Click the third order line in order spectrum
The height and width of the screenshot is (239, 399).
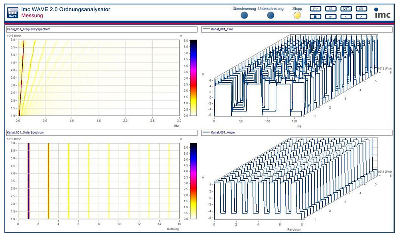48,181
